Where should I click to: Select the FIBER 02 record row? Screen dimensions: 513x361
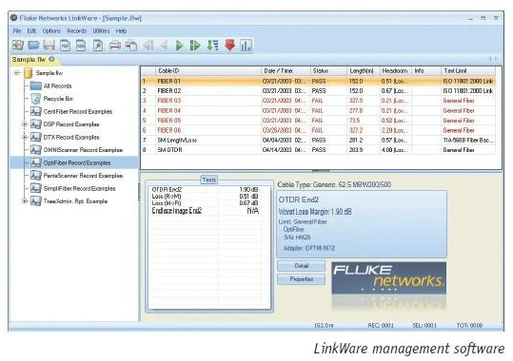click(x=318, y=91)
